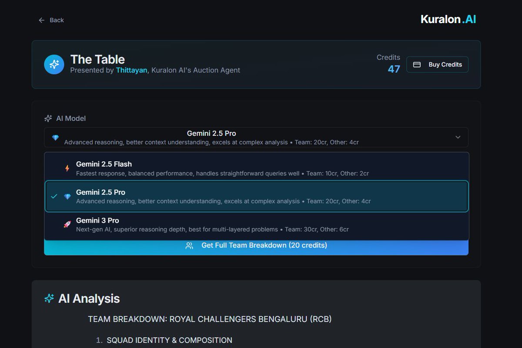Click the Gemini 3 Pro next-gen AI description

[212, 230]
